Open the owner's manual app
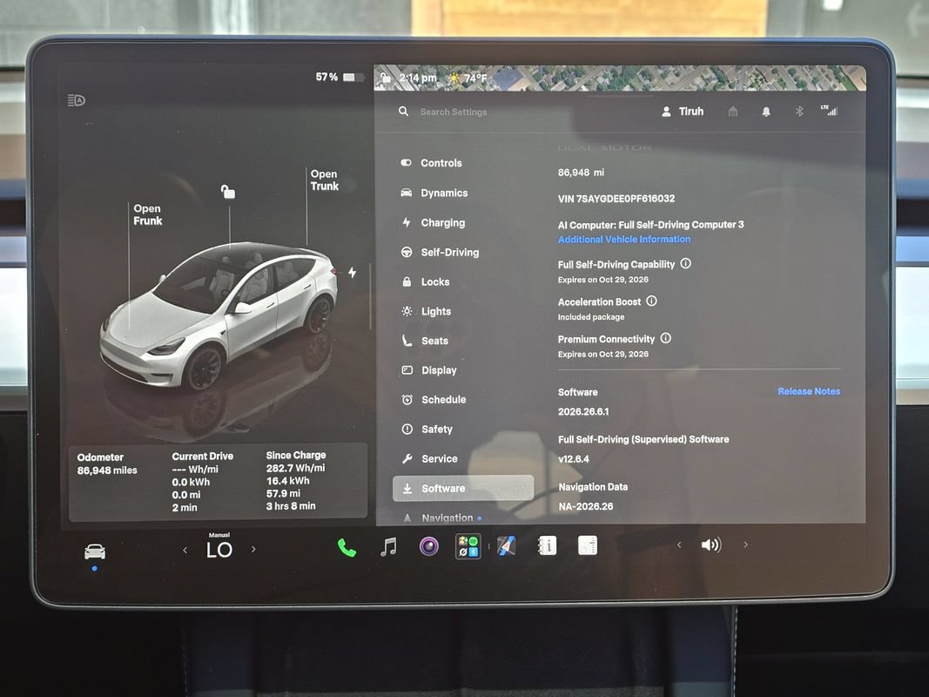Image resolution: width=929 pixels, height=697 pixels. click(x=548, y=545)
